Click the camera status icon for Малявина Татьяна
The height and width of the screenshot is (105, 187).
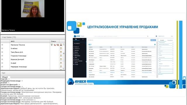pos(58,45)
